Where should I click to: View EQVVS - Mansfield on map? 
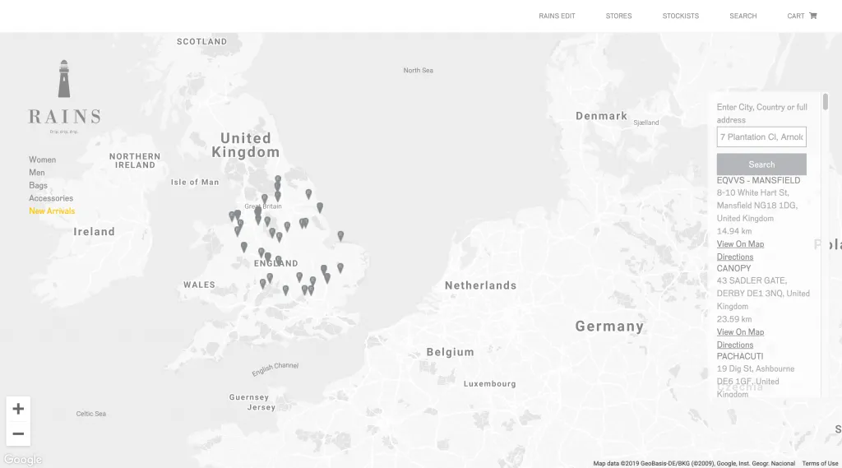(740, 244)
